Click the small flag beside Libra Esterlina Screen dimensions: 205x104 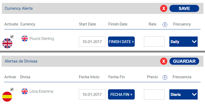point(25,91)
